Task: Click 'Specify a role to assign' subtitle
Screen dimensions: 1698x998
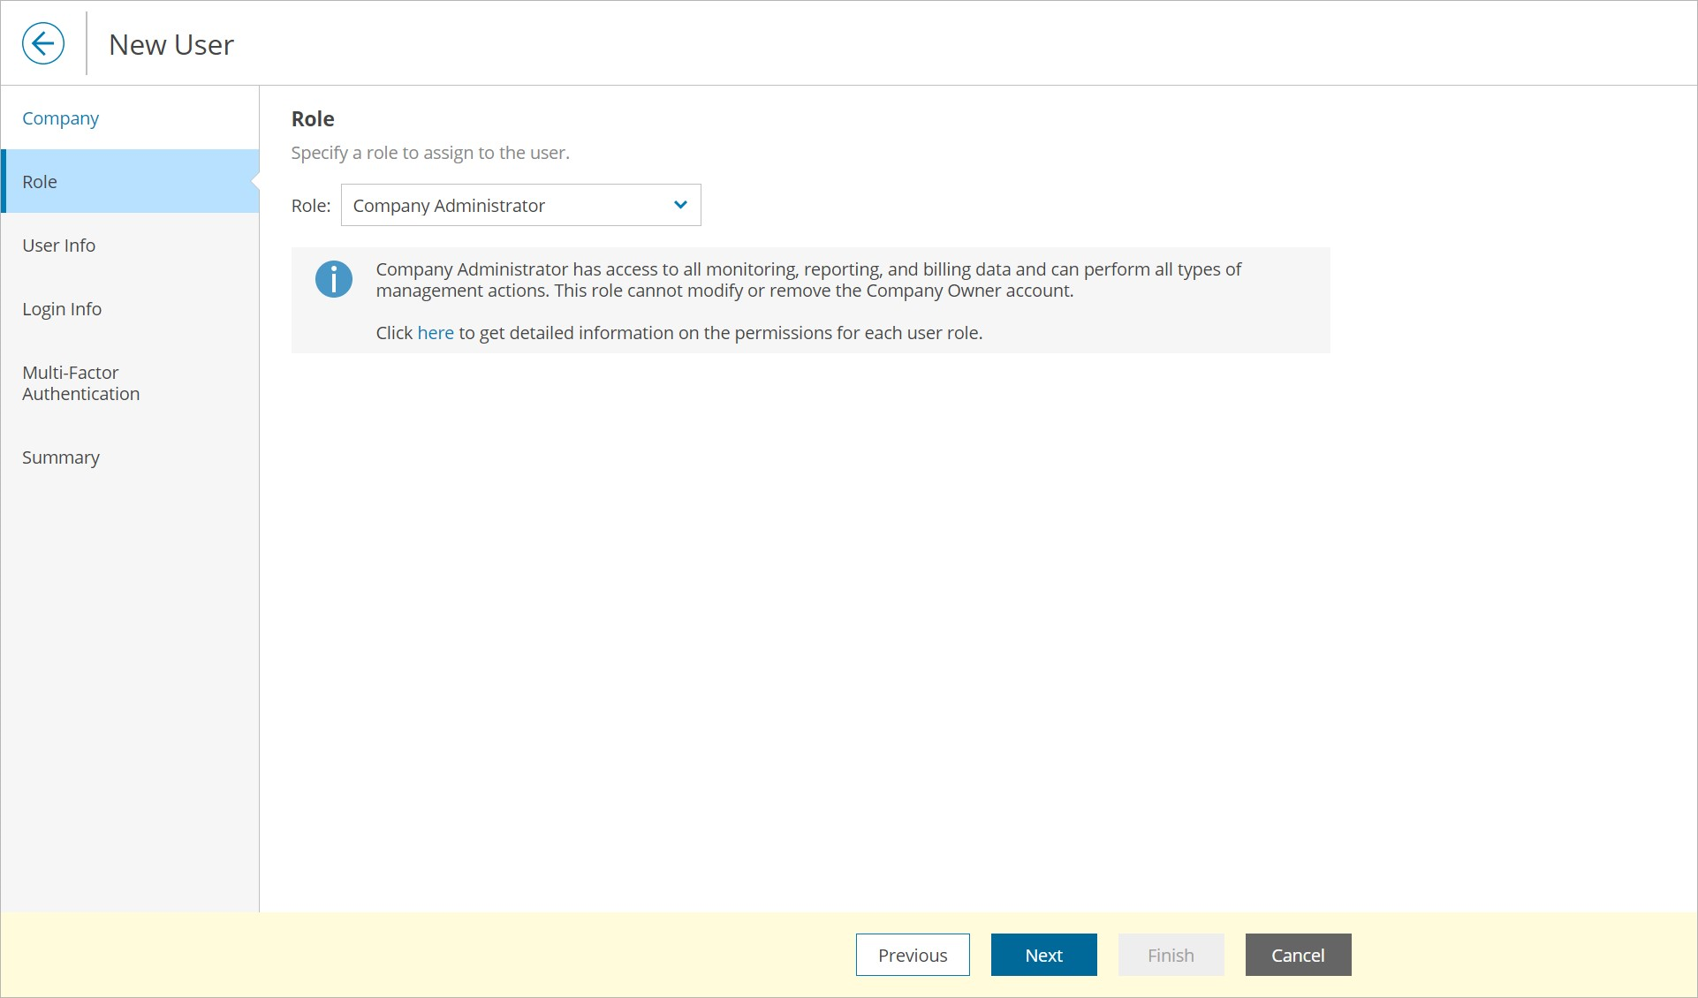Action: pyautogui.click(x=430, y=153)
